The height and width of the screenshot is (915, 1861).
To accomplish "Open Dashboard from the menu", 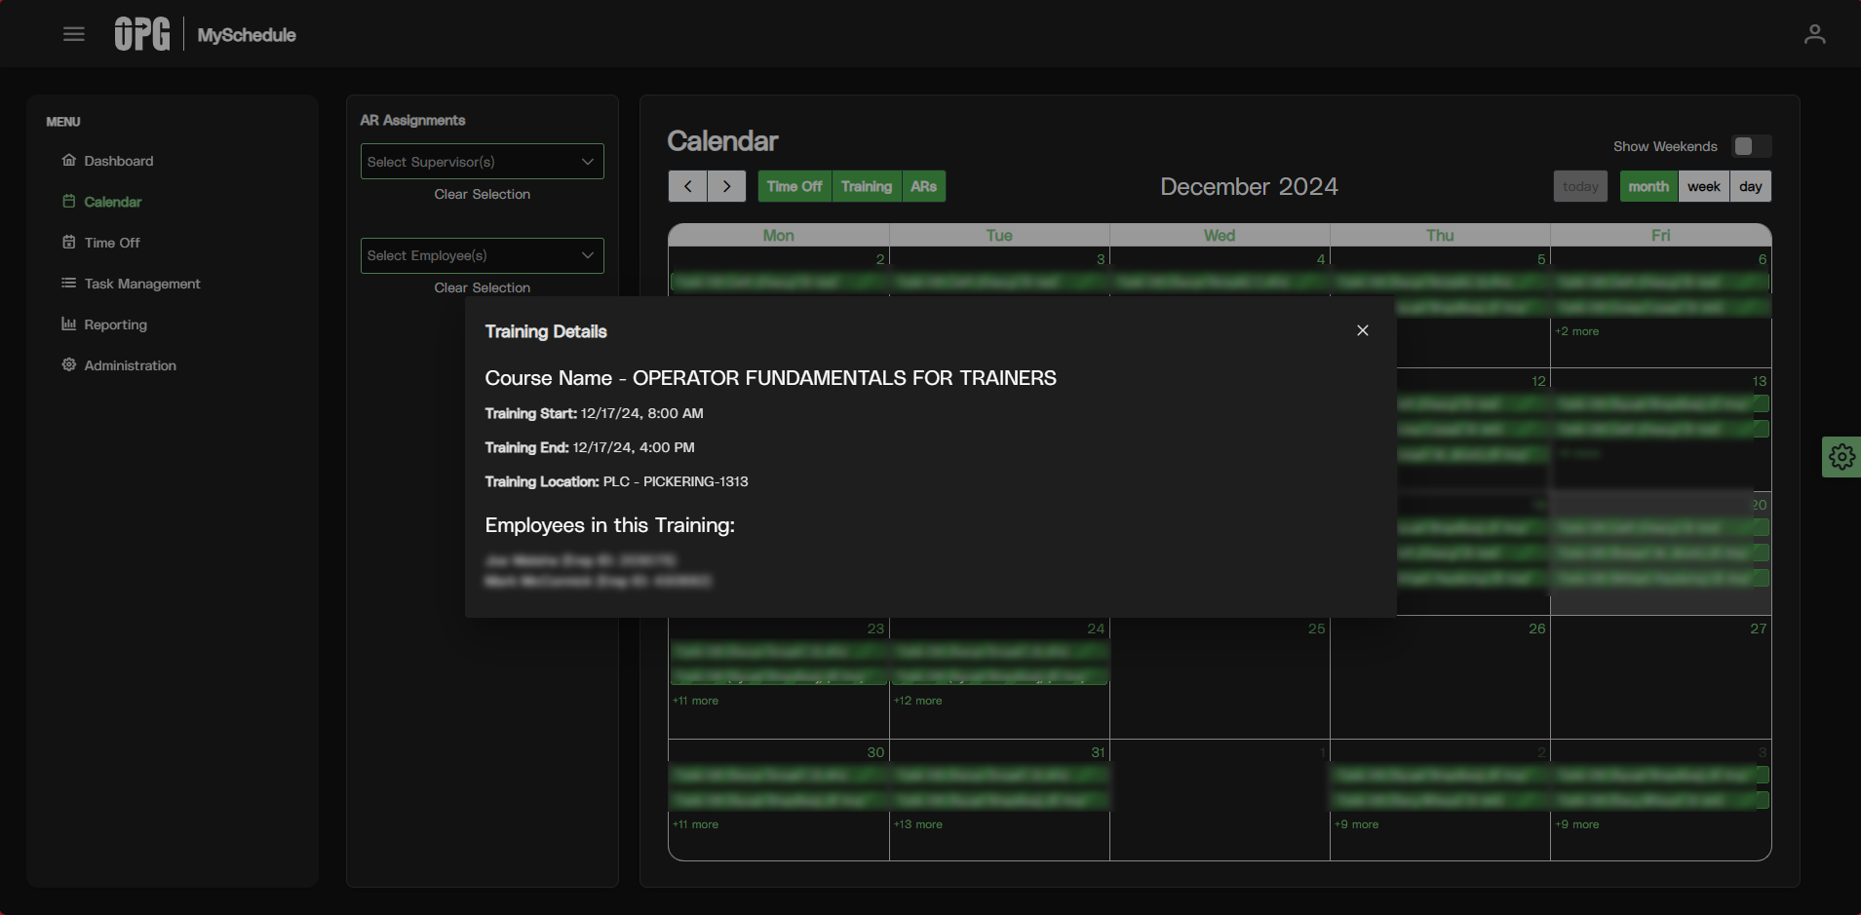I will (119, 161).
